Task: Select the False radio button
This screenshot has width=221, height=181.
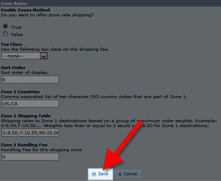Action: pyautogui.click(x=5, y=34)
